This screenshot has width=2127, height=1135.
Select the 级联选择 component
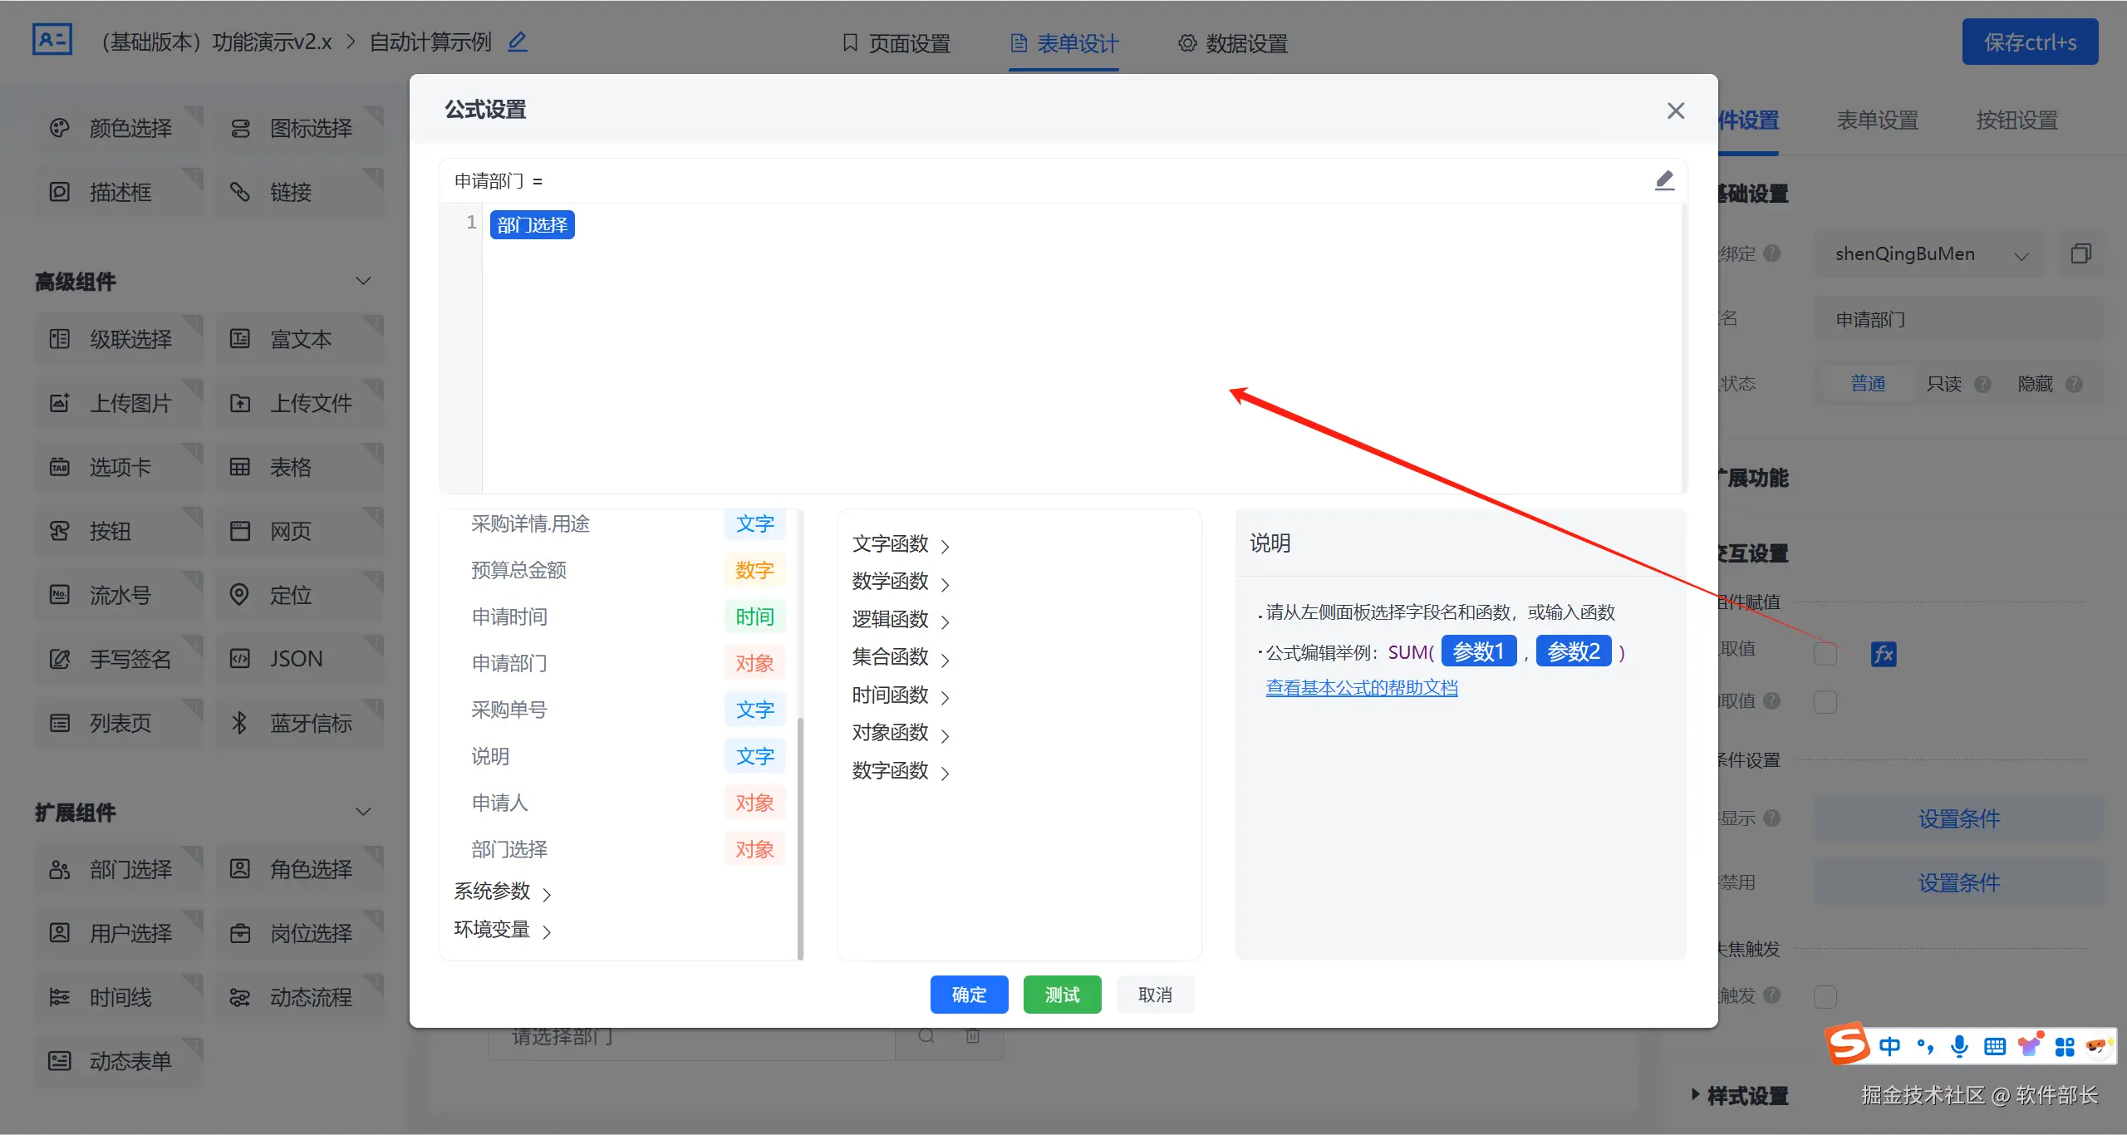(119, 339)
